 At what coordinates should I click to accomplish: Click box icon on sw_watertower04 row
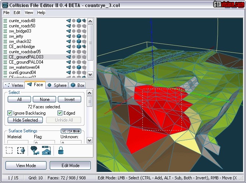pyautogui.click(x=79, y=67)
